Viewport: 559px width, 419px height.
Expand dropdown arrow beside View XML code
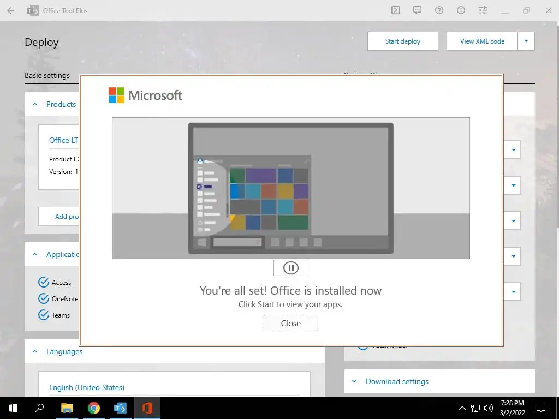point(526,41)
